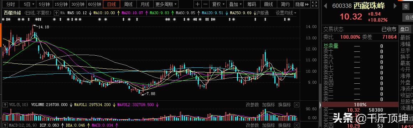Viewport: 413px width, 128px height.
Task: Click the 港 button at top right
Action: click(406, 6)
